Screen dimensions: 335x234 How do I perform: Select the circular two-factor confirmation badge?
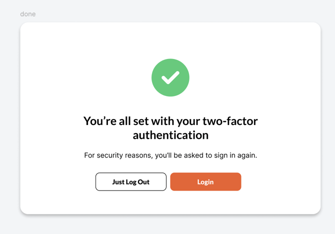coord(170,77)
